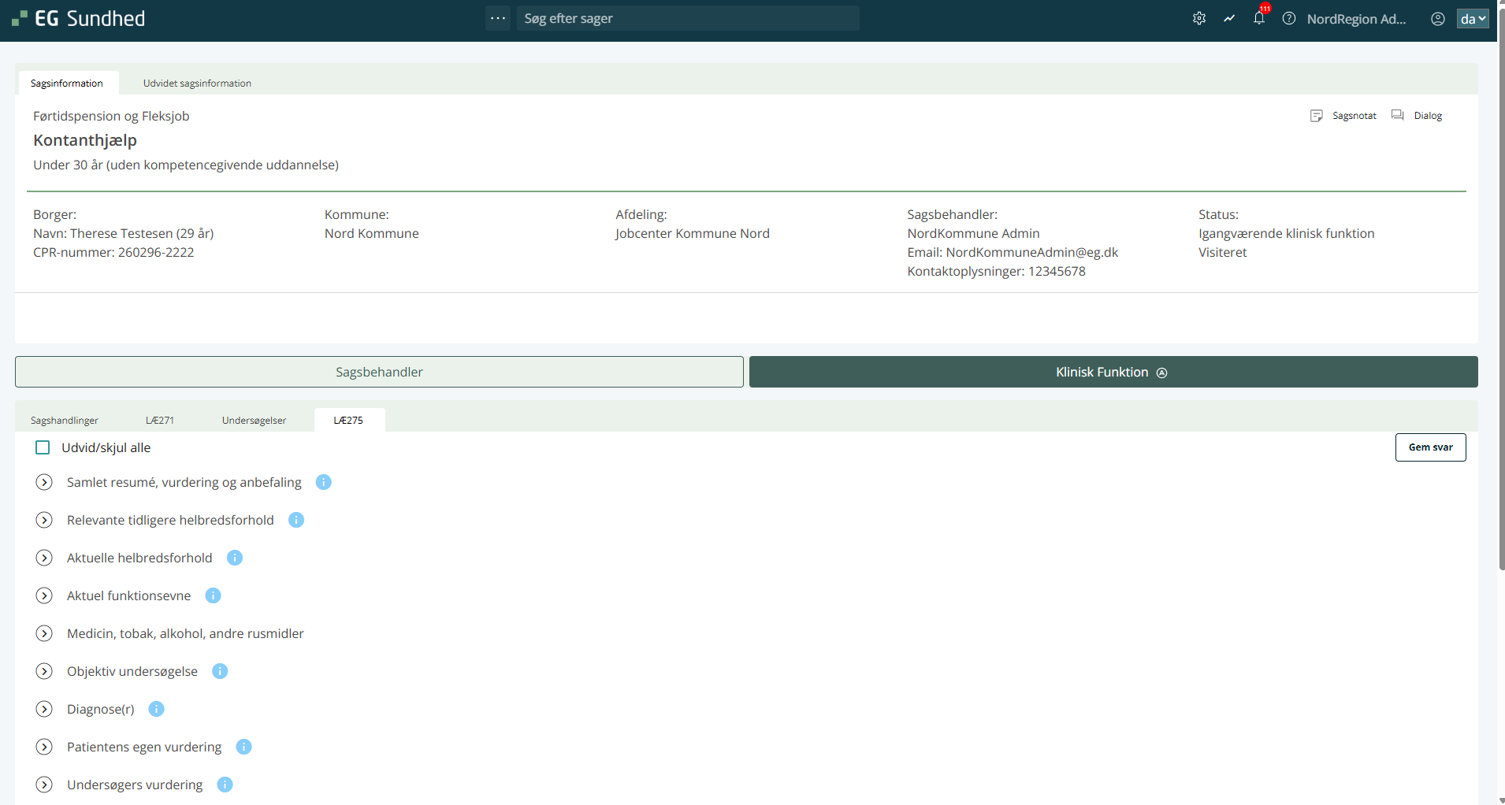
Task: Click the Søg efter sager search field
Action: coord(686,18)
